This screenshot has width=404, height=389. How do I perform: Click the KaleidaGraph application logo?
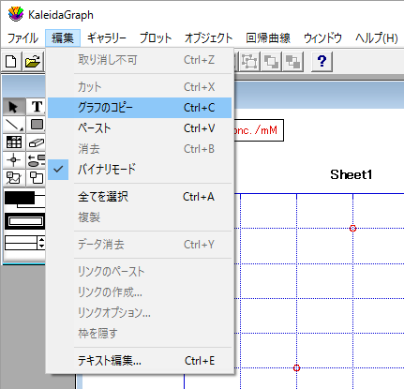point(16,14)
